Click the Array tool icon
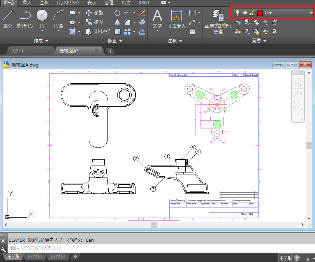 pos(127,32)
